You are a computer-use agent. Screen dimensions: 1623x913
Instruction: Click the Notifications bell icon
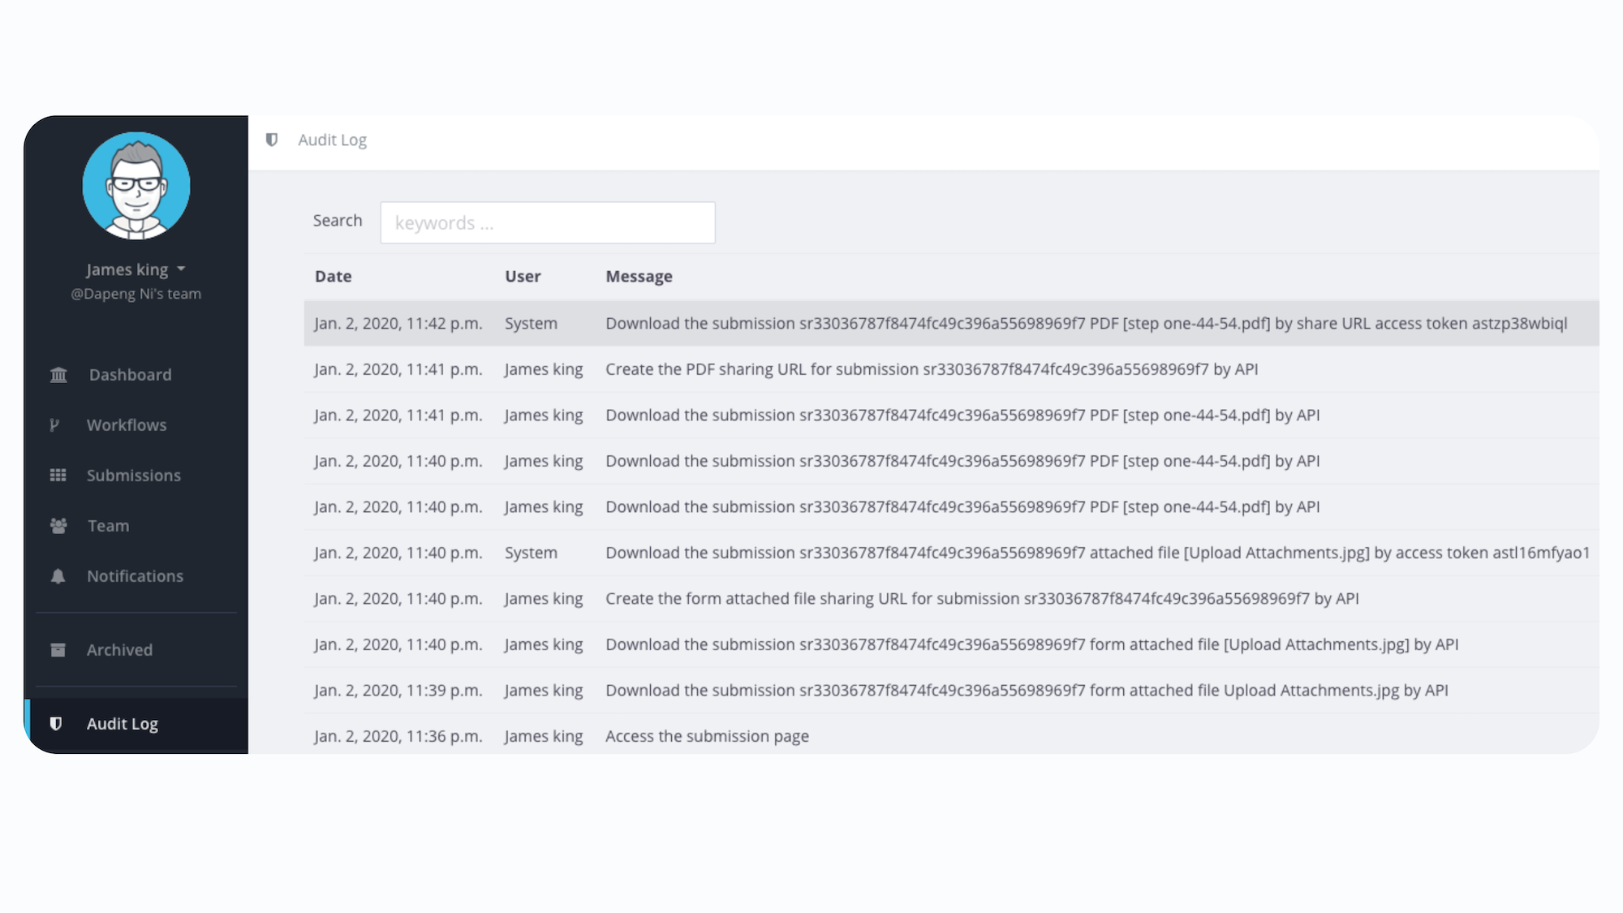[x=58, y=576]
